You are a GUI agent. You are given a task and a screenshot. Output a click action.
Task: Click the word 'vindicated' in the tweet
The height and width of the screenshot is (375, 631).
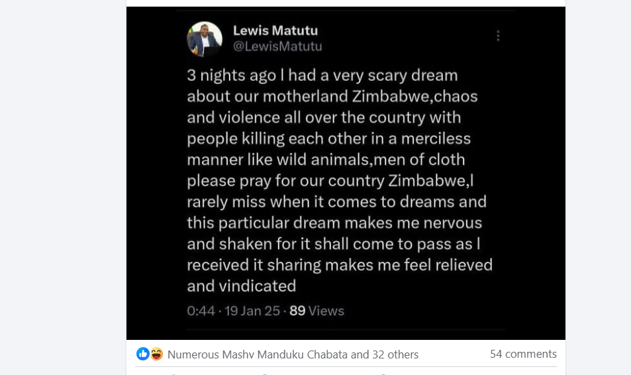tap(258, 286)
